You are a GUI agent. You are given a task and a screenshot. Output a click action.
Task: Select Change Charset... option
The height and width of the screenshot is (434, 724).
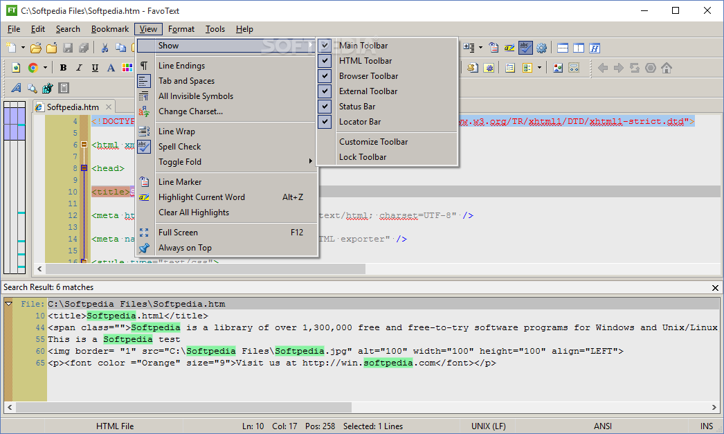[x=190, y=111]
